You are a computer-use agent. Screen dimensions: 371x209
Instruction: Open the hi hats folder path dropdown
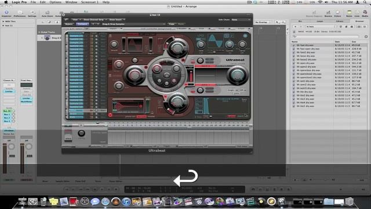[x=321, y=27]
